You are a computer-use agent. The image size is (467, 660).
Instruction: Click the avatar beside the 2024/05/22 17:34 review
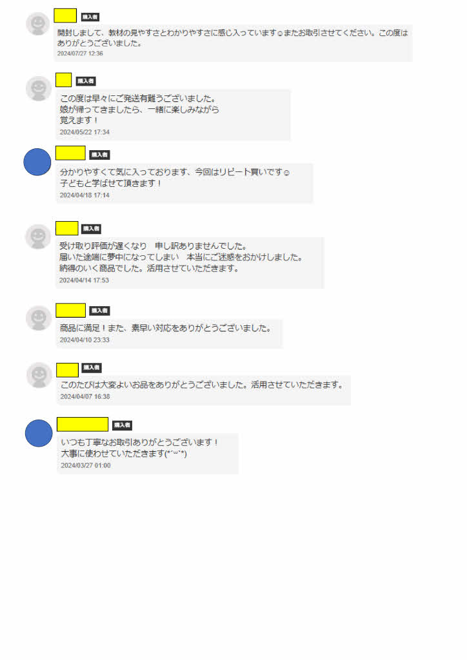click(38, 88)
